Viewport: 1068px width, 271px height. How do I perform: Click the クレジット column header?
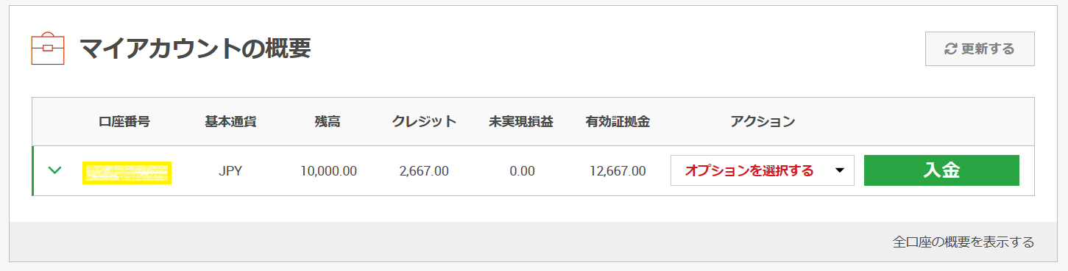[x=424, y=121]
